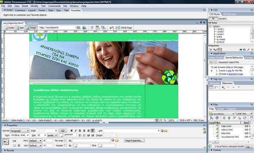Select the Layout insert tab
This screenshot has width=254, height=153.
[x=32, y=10]
